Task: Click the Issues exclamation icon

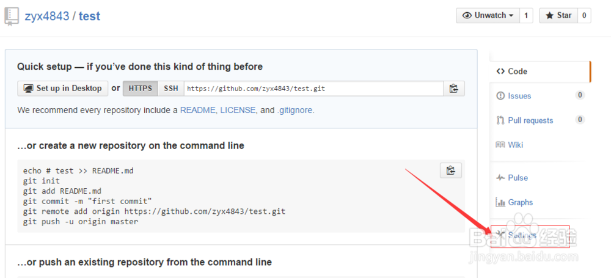Action: (501, 96)
